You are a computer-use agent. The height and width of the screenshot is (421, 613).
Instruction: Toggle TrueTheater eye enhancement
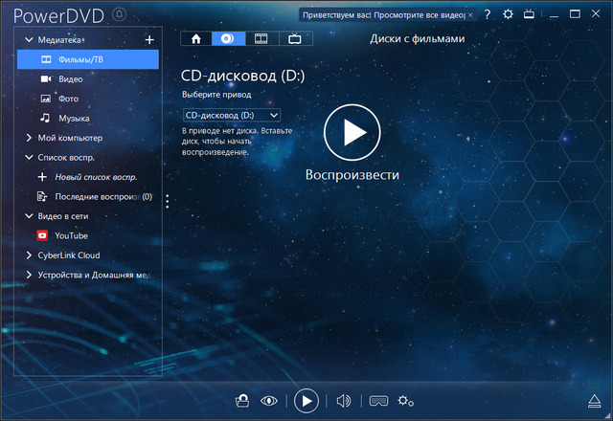tap(269, 401)
